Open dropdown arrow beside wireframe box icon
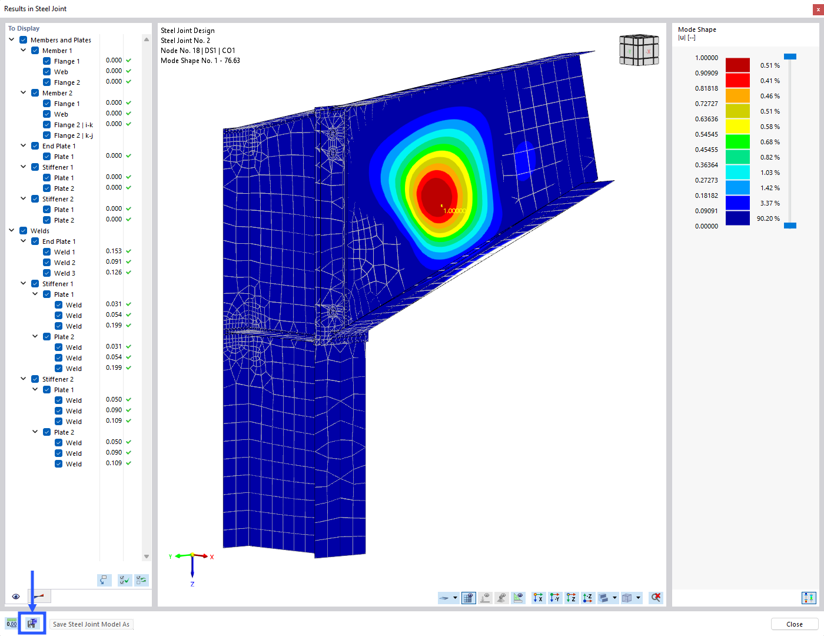Image resolution: width=824 pixels, height=636 pixels. pos(638,598)
